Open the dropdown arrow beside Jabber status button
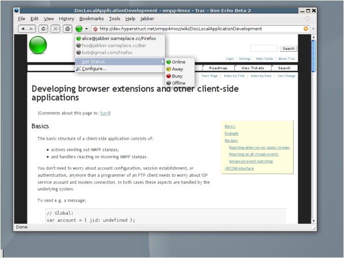 [86, 29]
